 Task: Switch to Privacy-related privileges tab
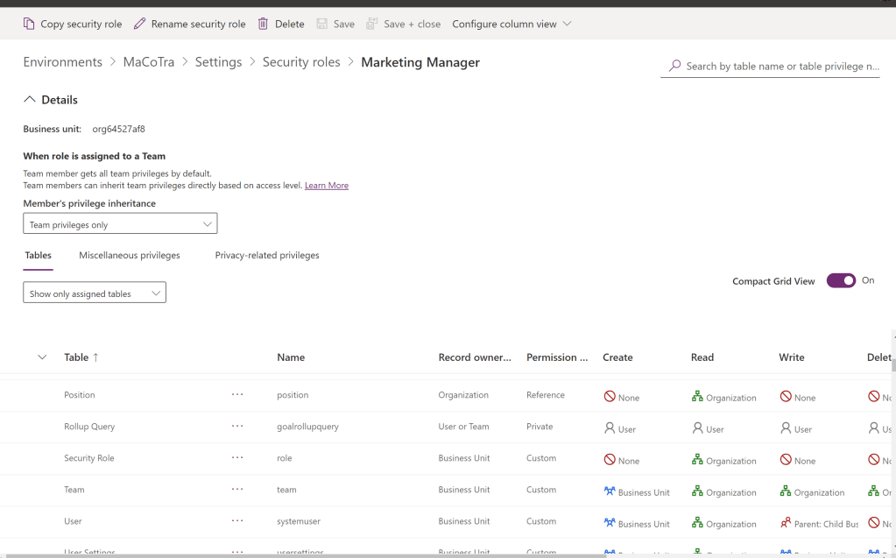(267, 256)
